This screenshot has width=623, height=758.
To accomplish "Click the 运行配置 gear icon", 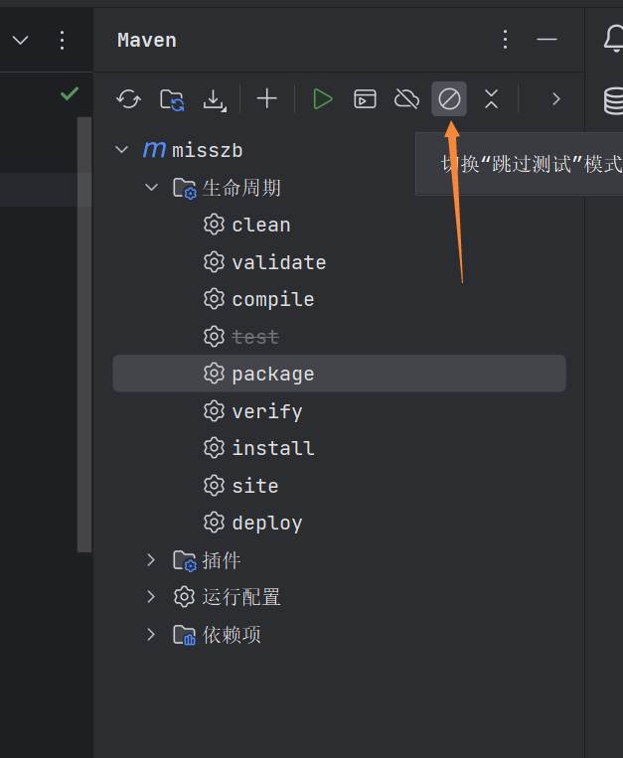I will 184,597.
